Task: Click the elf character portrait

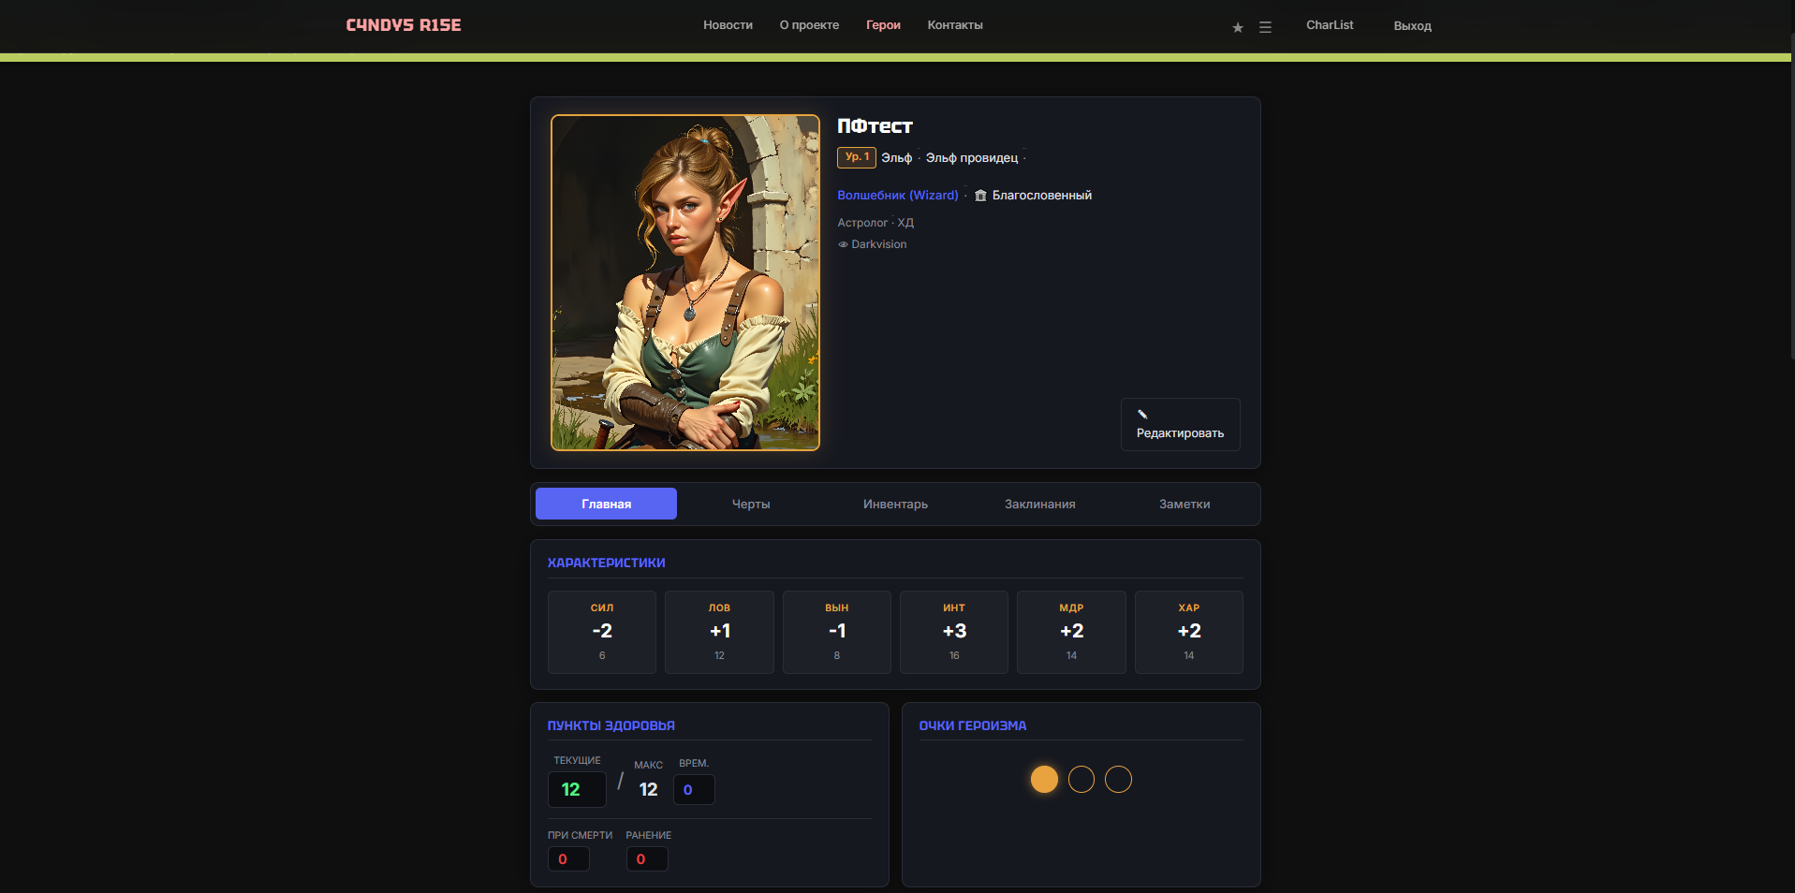Action: (x=685, y=283)
